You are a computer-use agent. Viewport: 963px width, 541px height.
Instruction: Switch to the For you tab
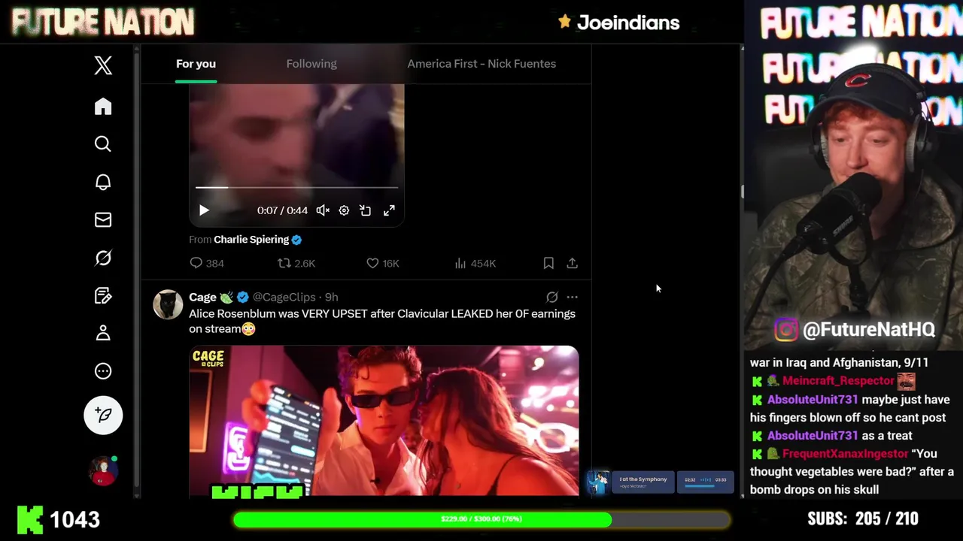click(x=196, y=64)
